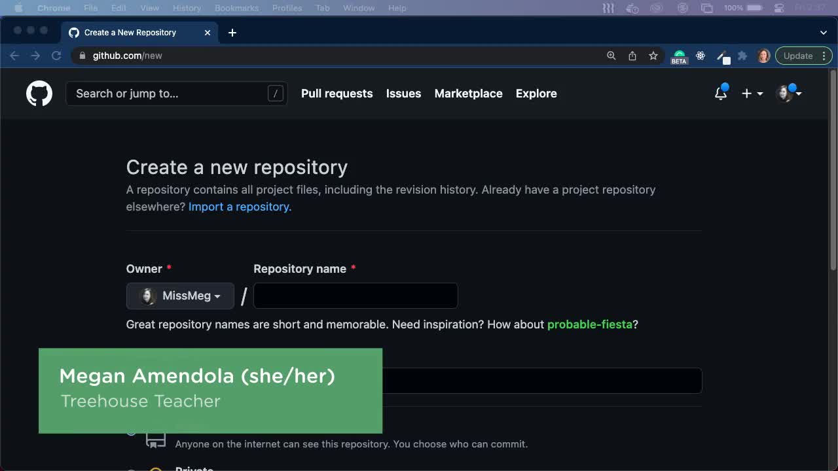The width and height of the screenshot is (838, 471).
Task: Open the notifications bell
Action: [720, 93]
